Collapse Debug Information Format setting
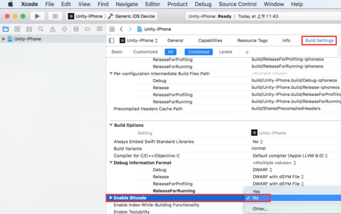This screenshot has height=214, width=341. coord(111,162)
